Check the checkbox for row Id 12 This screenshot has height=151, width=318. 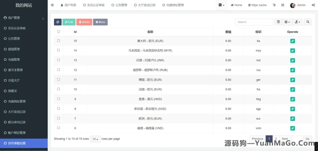coord(59,70)
